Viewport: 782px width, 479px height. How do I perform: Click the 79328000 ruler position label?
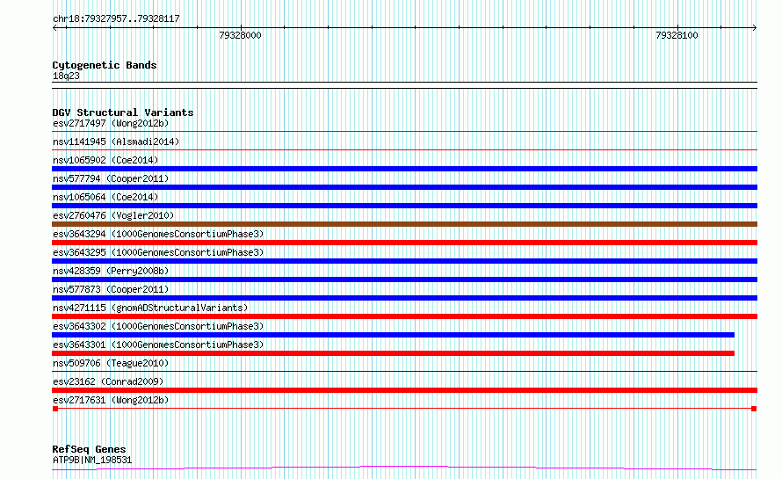pyautogui.click(x=240, y=35)
